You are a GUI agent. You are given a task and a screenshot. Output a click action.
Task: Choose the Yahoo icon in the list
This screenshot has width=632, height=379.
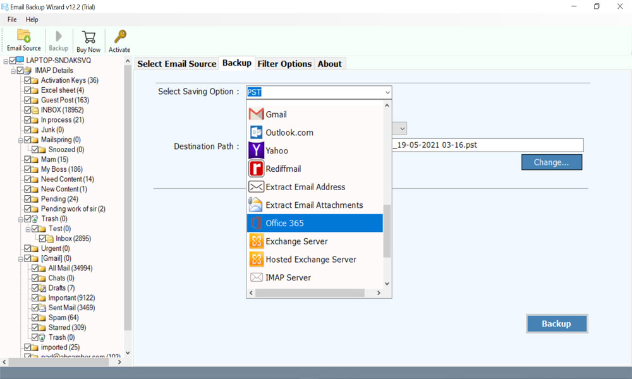pyautogui.click(x=257, y=150)
